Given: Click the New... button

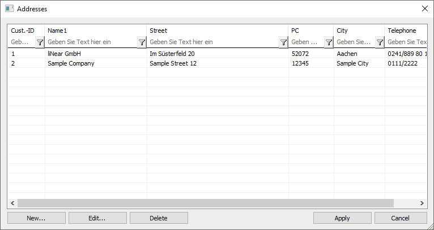Looking at the screenshot, I should pyautogui.click(x=36, y=218).
